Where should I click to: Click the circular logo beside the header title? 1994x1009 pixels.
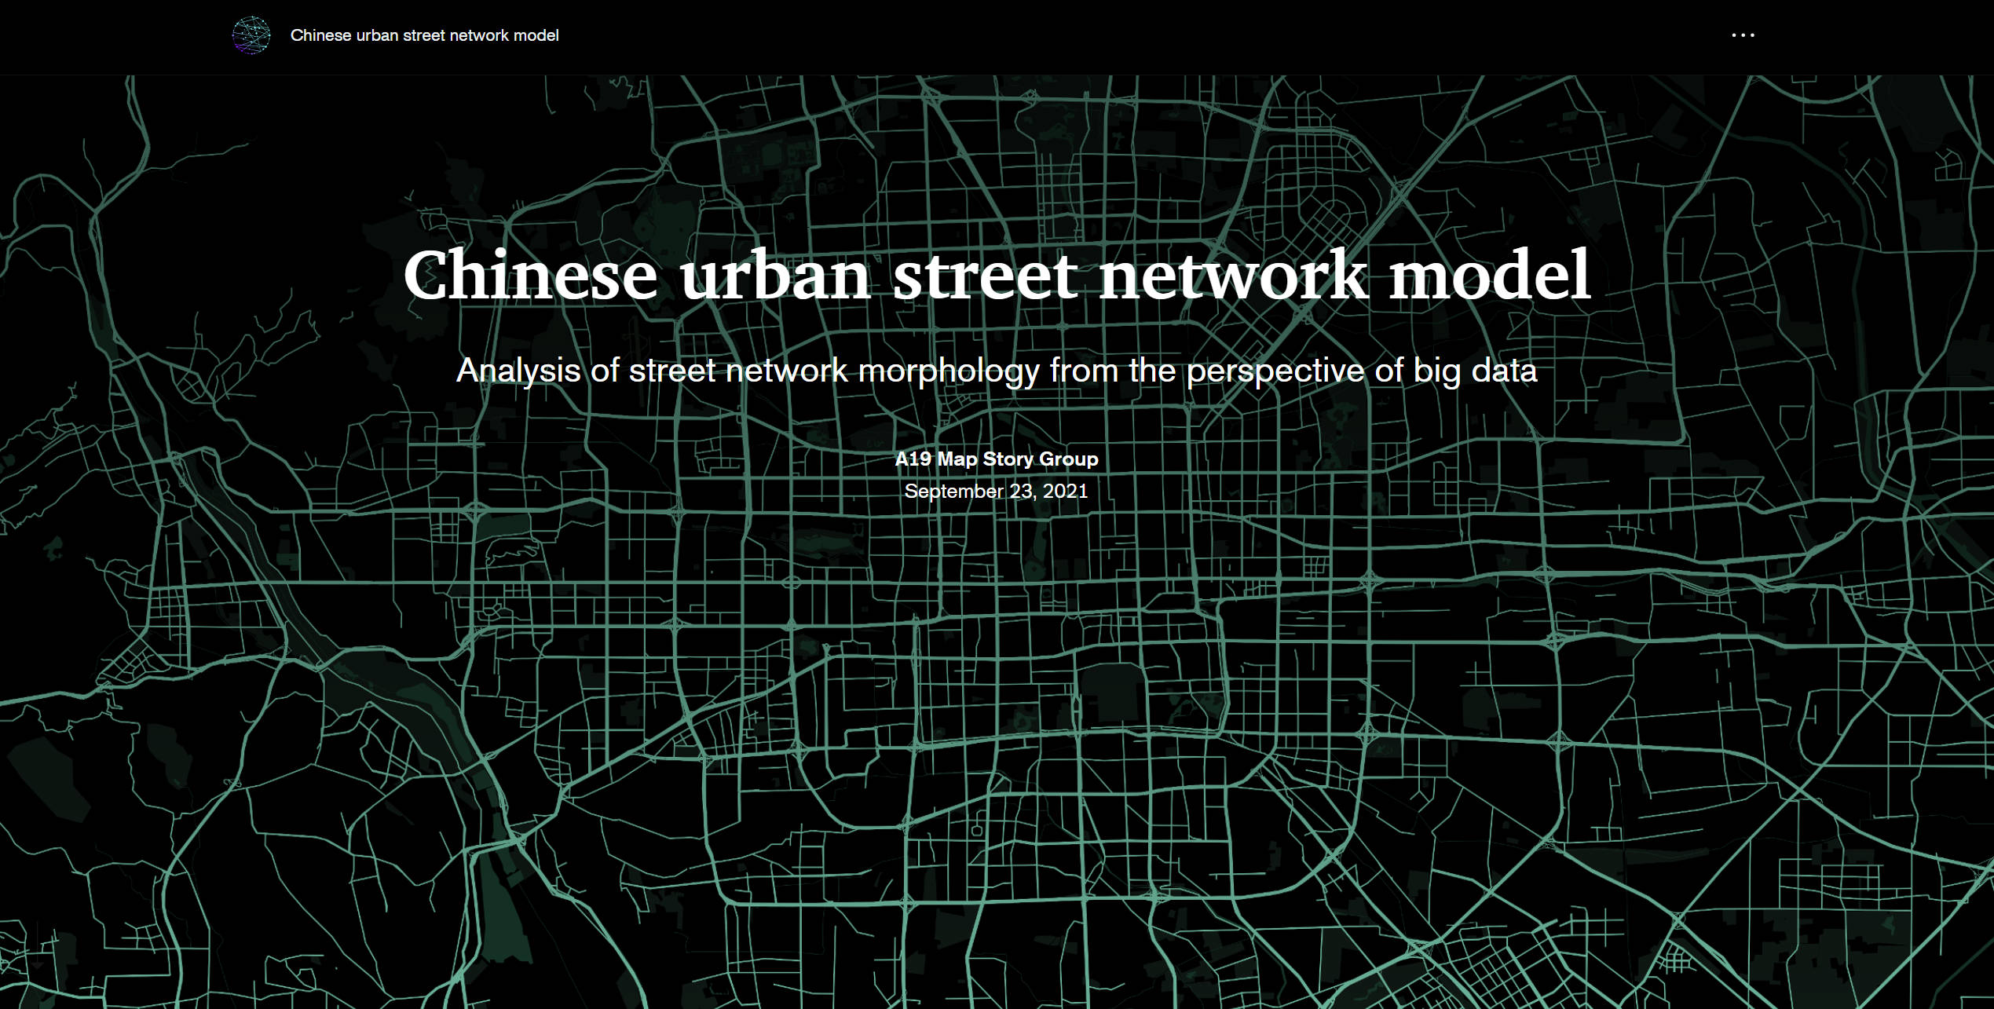251,35
